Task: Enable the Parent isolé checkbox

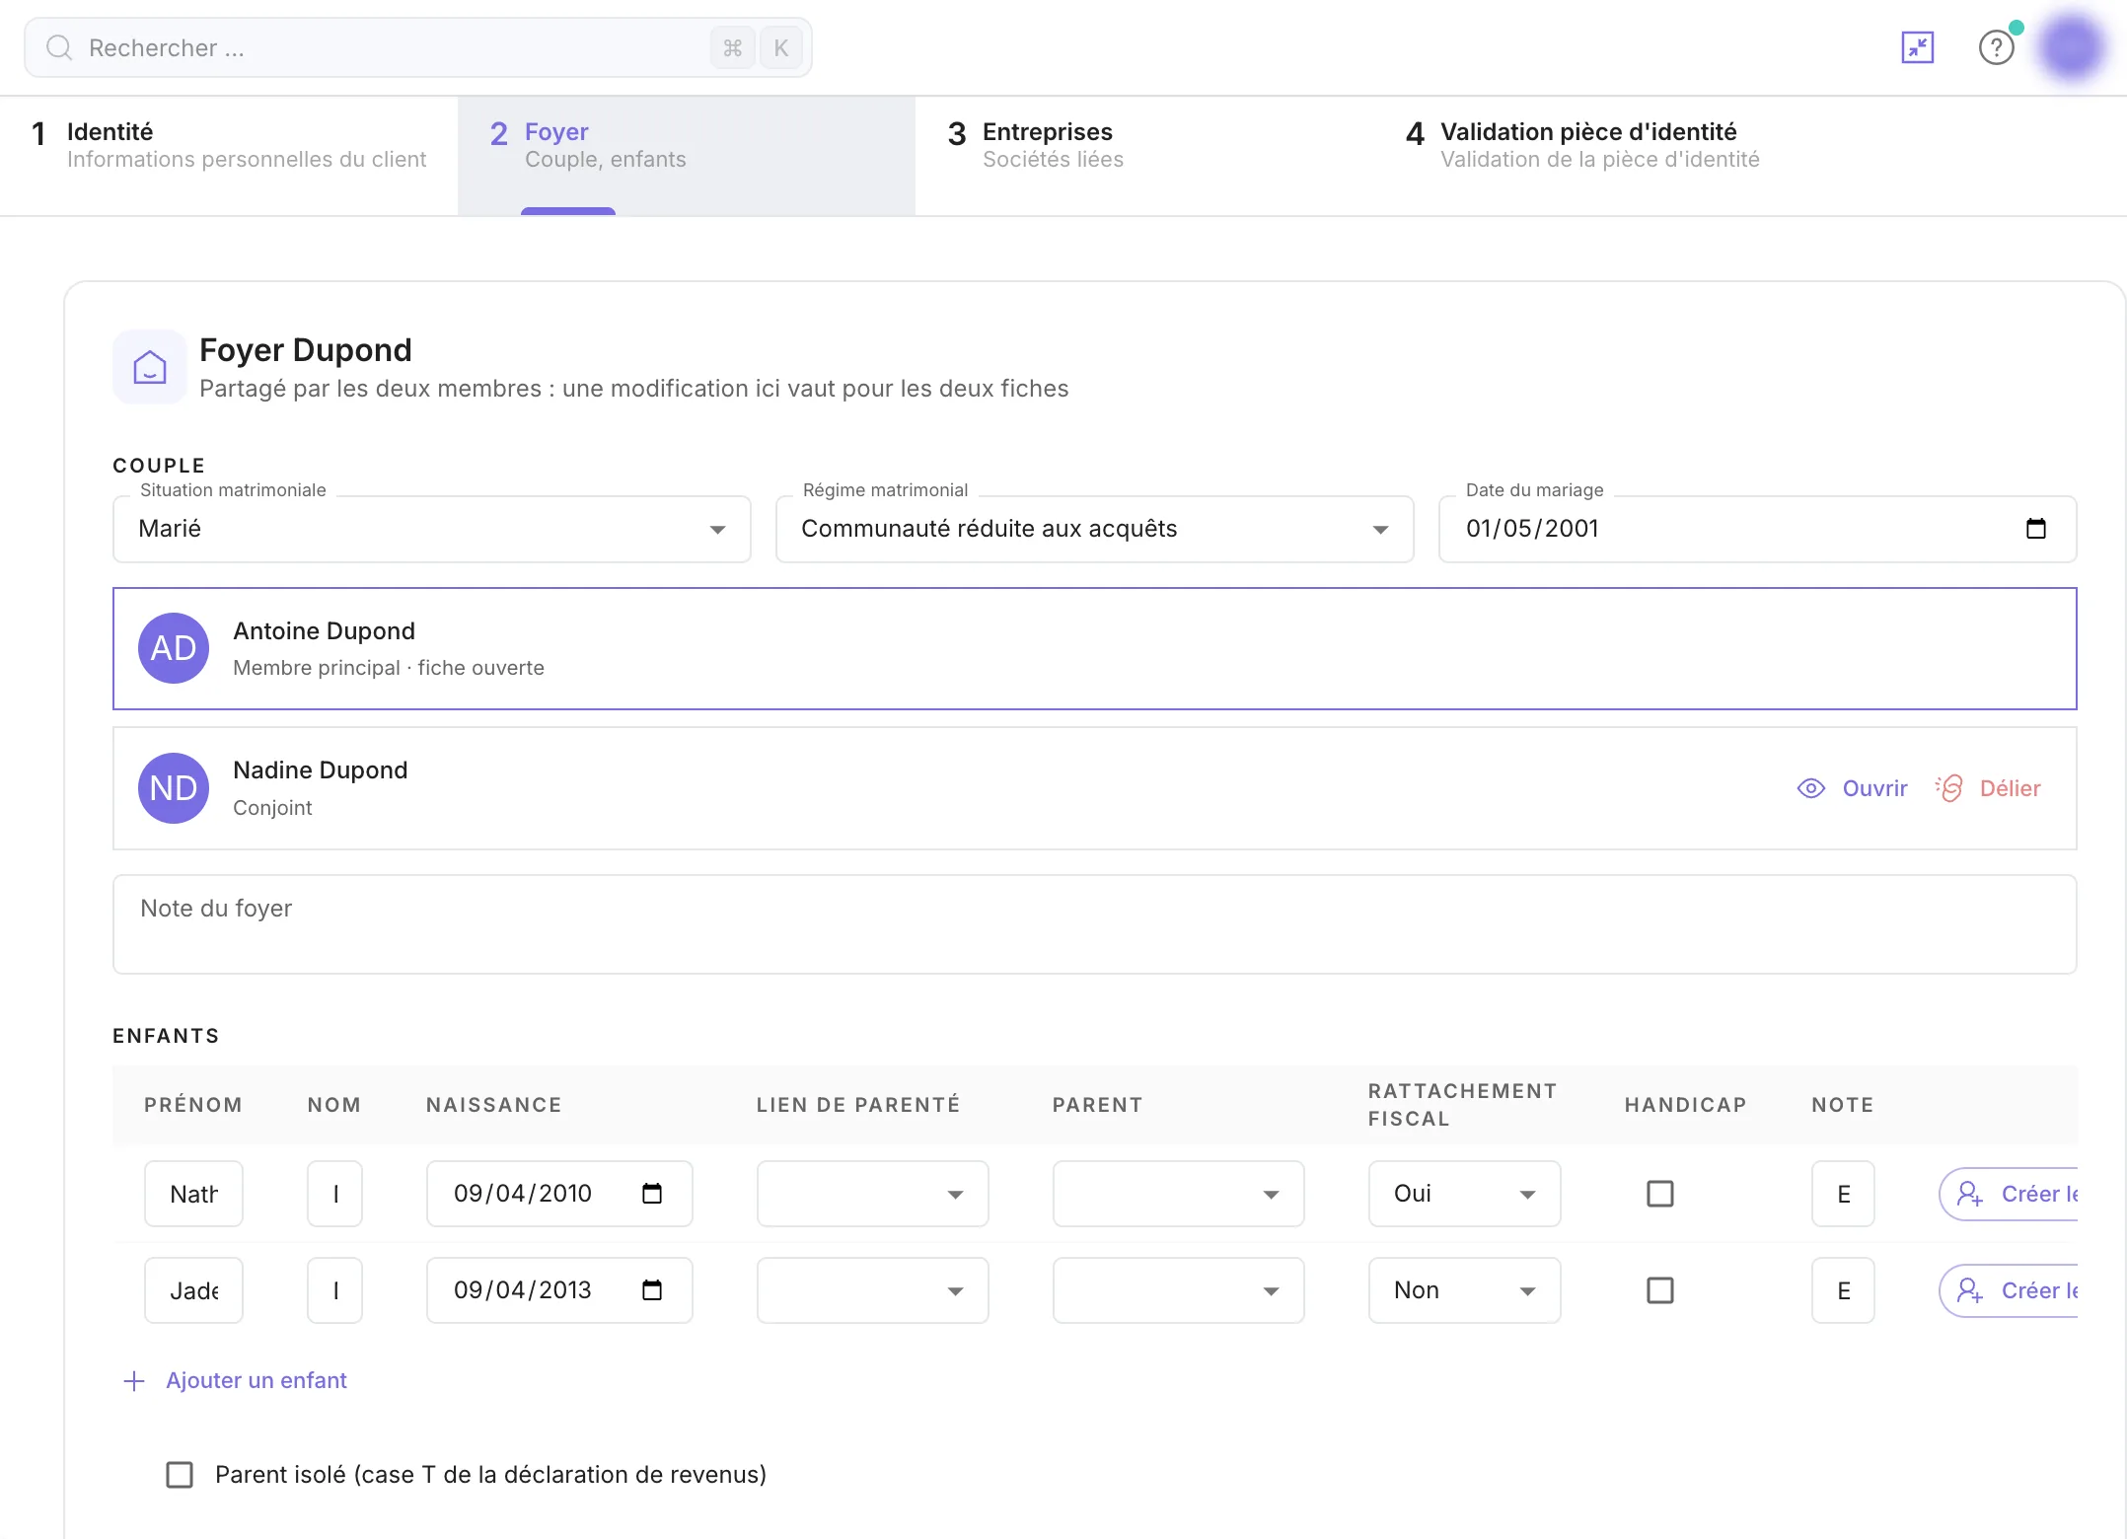Action: point(180,1475)
